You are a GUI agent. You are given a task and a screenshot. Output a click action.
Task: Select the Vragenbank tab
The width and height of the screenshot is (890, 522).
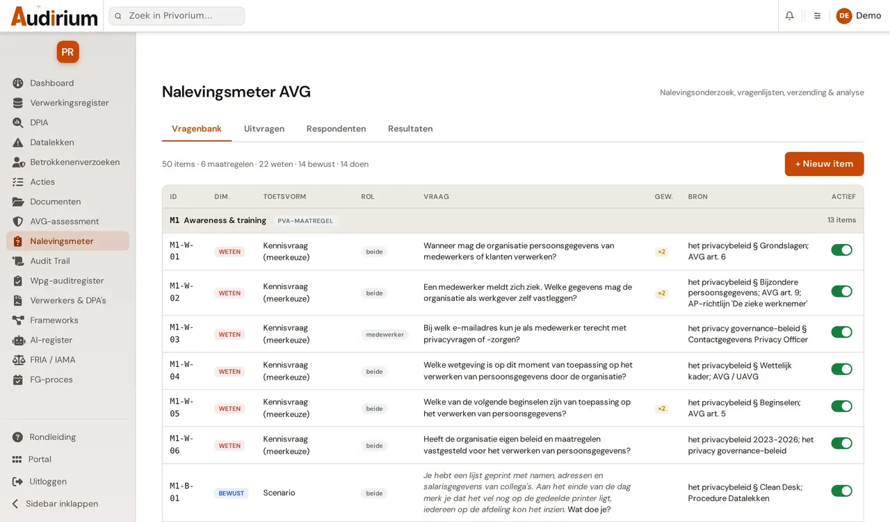[197, 129]
